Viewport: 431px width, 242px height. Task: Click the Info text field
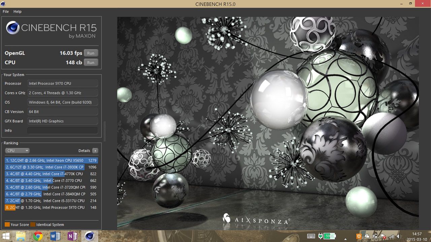[x=63, y=130]
